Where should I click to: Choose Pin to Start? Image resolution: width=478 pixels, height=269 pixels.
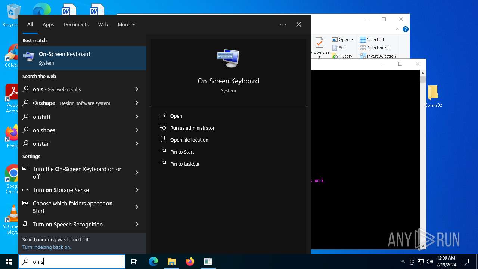click(182, 152)
